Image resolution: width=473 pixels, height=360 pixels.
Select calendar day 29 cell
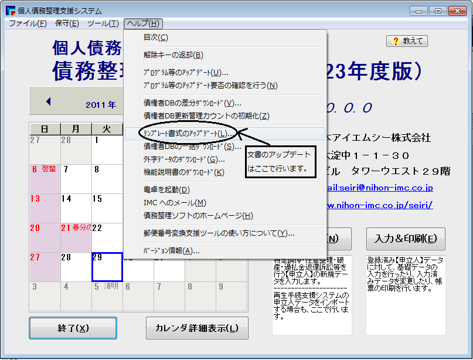click(107, 267)
